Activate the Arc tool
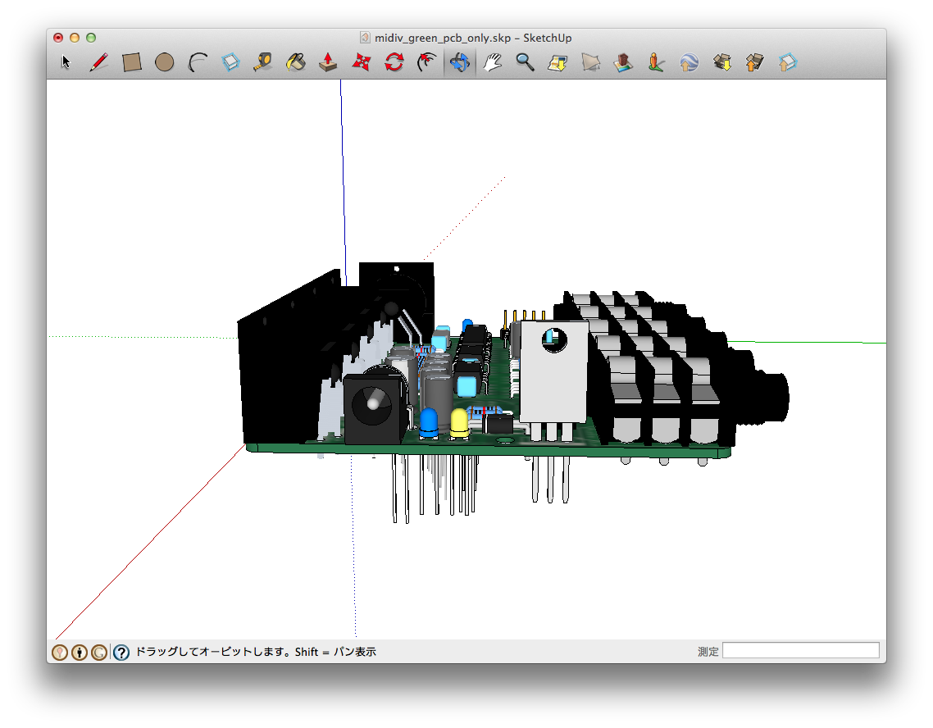This screenshot has height=728, width=933. 198,62
